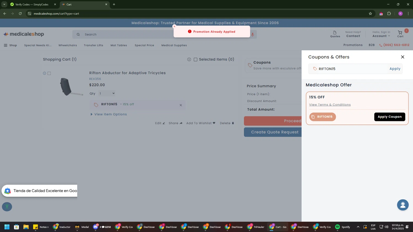Click the microphone voice search icon
The height and width of the screenshot is (232, 413).
[x=252, y=34]
